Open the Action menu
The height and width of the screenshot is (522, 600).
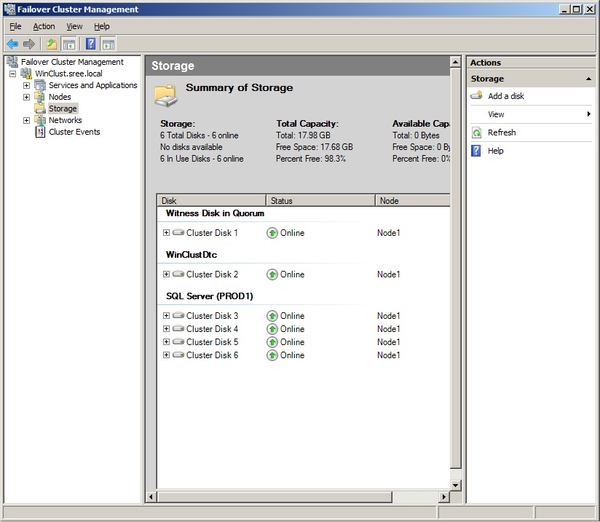pos(44,26)
